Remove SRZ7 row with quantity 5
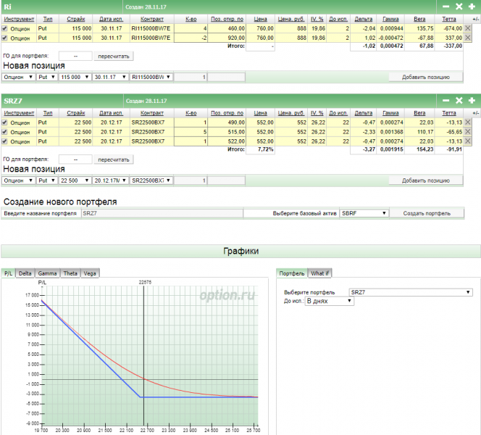Viewport: 481px width, 435px height. [x=467, y=132]
